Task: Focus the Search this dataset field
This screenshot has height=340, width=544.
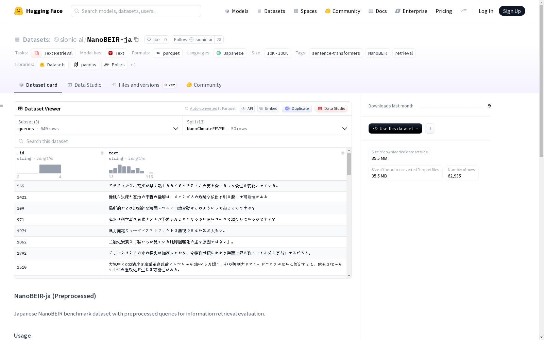Action: point(183,141)
